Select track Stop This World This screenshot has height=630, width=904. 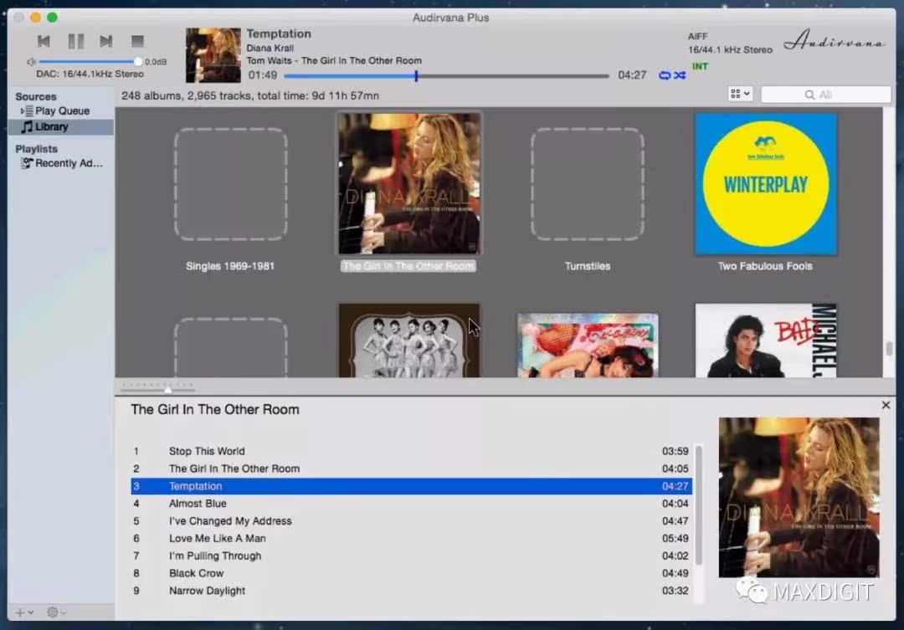click(x=411, y=451)
